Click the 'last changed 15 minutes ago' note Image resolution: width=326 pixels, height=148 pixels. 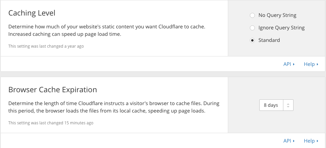[x=51, y=123]
